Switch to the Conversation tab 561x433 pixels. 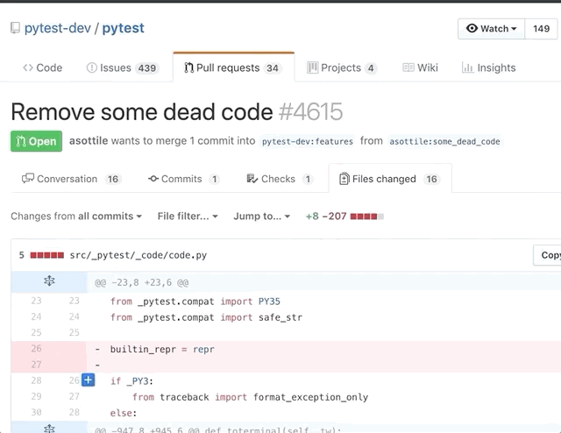coord(67,179)
